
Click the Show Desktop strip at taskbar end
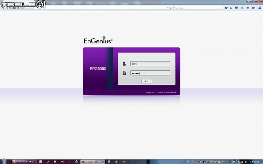[x=262, y=162]
